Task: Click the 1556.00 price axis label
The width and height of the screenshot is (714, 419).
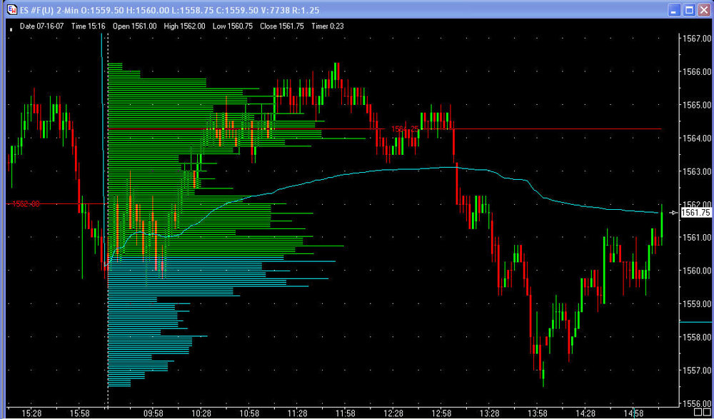Action: click(695, 404)
